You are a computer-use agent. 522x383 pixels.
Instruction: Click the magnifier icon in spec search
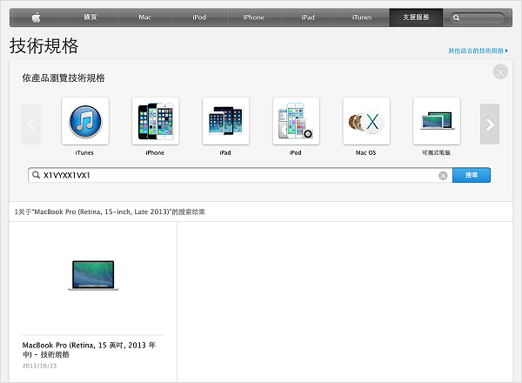click(x=36, y=175)
